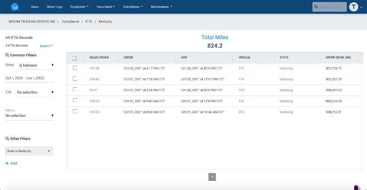This screenshot has width=367, height=190.
Task: Remove the State is Kentucky filter
Action: point(49,150)
